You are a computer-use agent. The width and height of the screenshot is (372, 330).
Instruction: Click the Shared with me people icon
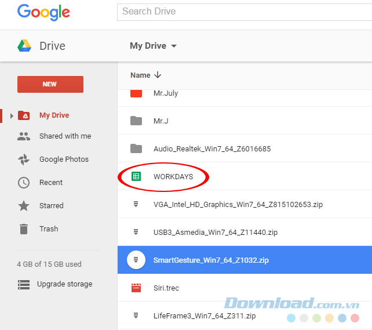(x=24, y=136)
